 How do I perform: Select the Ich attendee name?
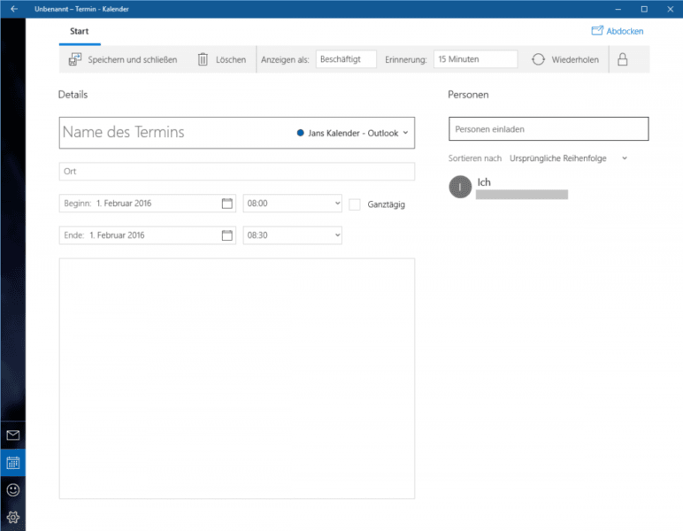coord(484,182)
